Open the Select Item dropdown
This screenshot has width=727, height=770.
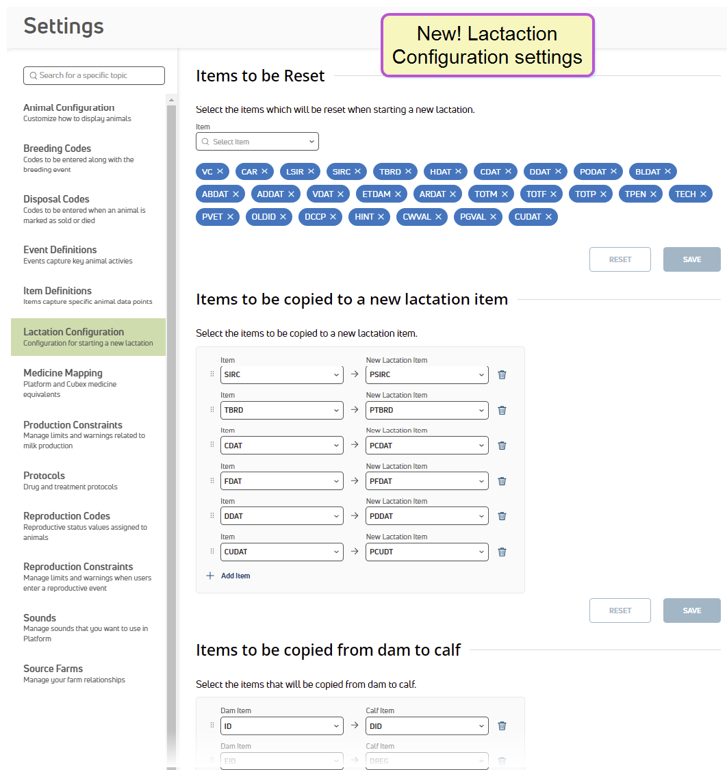[257, 142]
